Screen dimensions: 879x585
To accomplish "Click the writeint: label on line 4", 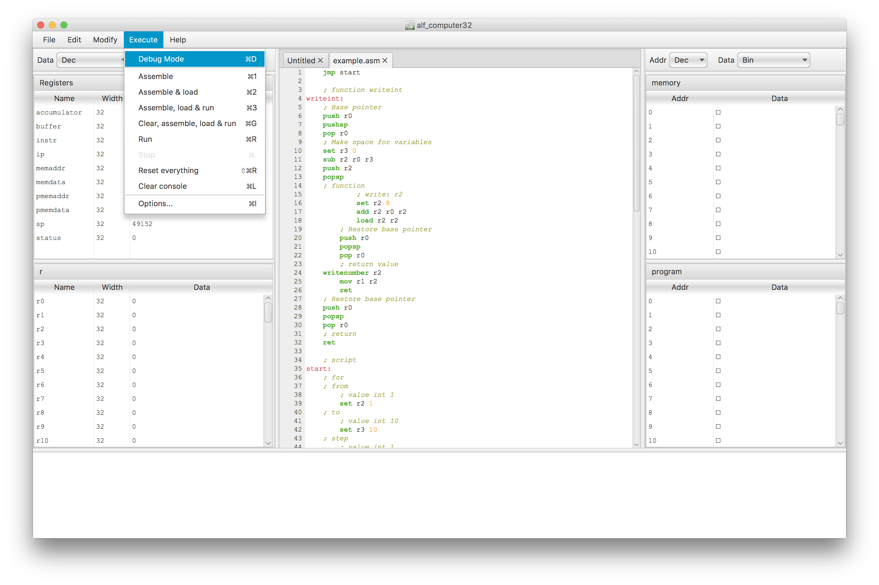I will 324,98.
